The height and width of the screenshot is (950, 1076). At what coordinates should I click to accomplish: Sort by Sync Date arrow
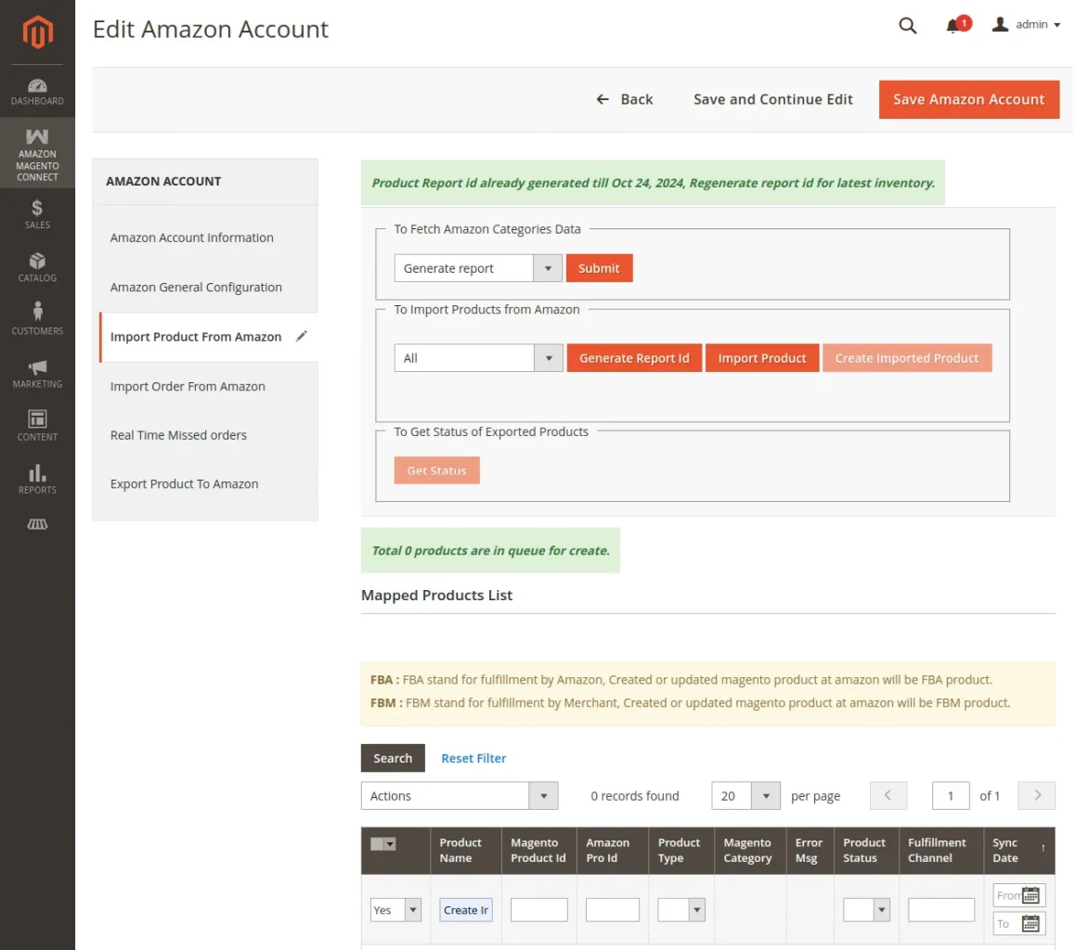pos(1044,849)
